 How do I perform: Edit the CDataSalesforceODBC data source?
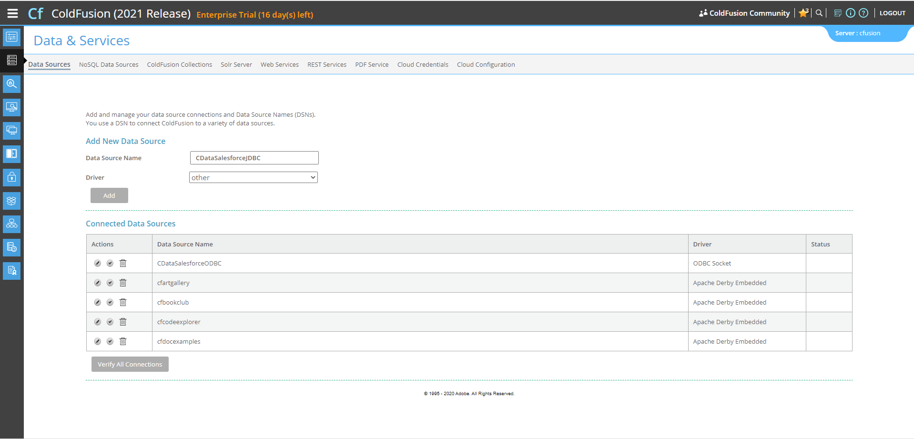click(98, 263)
